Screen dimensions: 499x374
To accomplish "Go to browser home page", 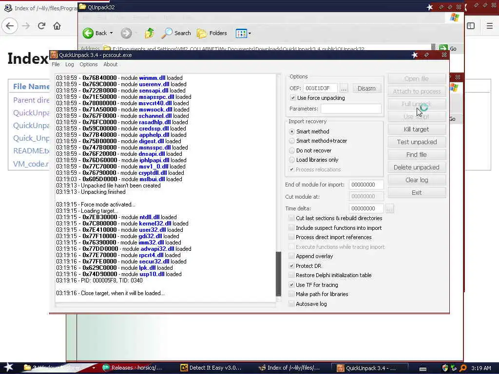I will click(x=57, y=26).
